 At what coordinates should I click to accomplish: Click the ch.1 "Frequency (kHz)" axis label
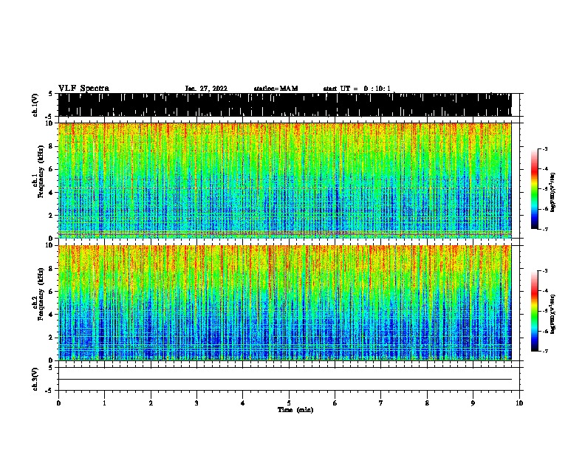(x=41, y=171)
